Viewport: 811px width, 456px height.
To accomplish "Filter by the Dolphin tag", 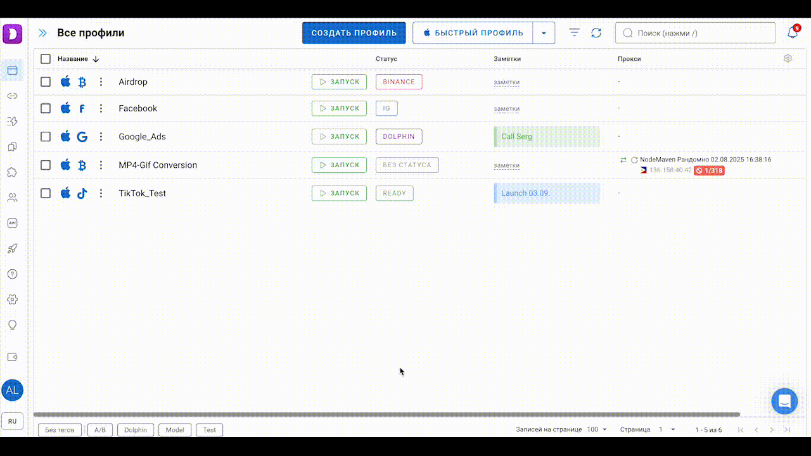I will pos(136,430).
